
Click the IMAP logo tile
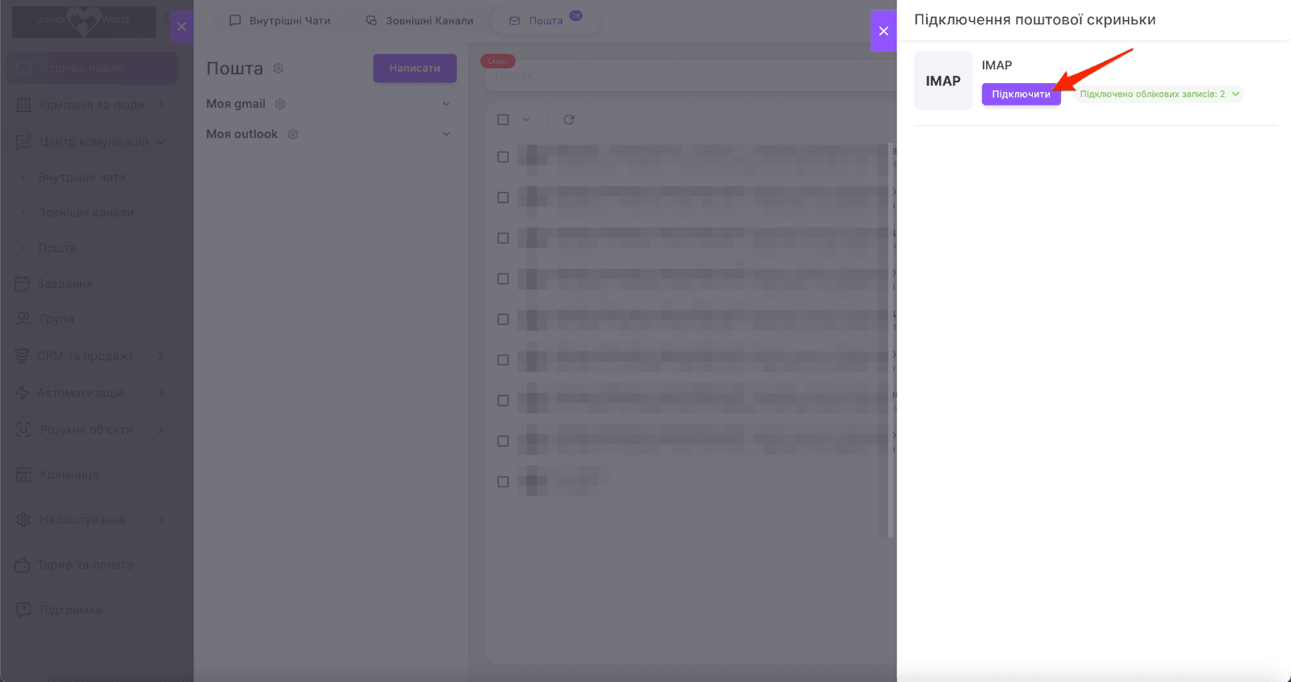943,81
